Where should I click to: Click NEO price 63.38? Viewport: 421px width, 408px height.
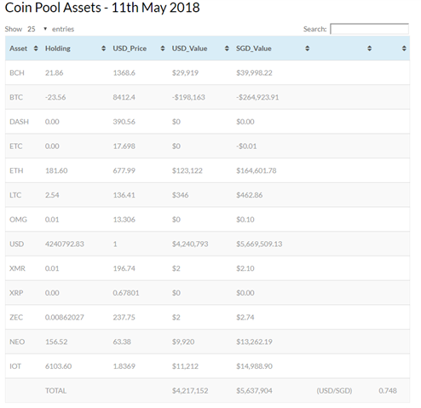[122, 342]
